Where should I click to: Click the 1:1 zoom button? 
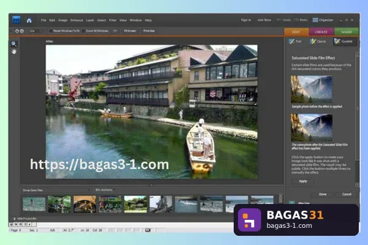[x=115, y=31]
